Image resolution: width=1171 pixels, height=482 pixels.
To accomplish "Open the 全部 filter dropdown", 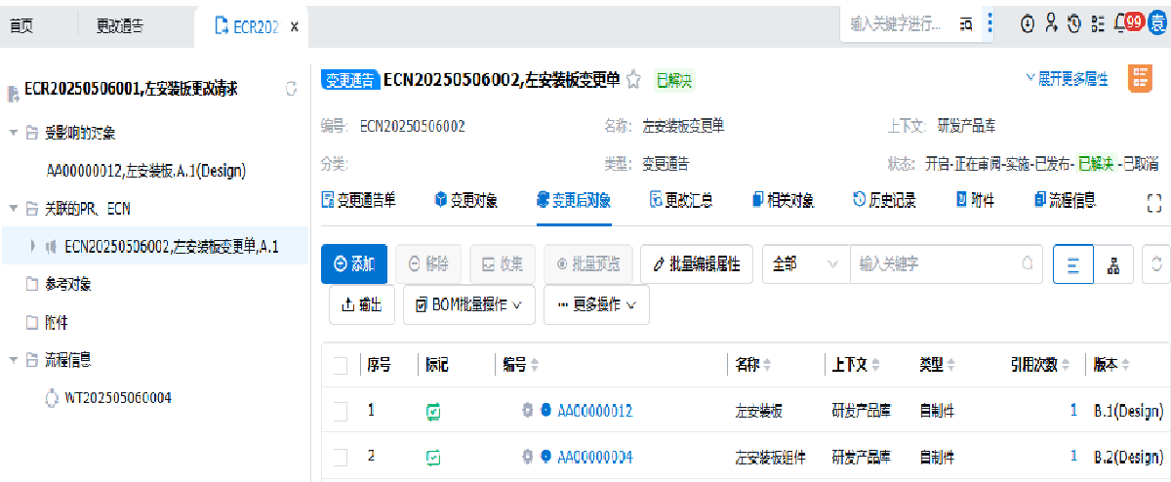I will pos(805,264).
